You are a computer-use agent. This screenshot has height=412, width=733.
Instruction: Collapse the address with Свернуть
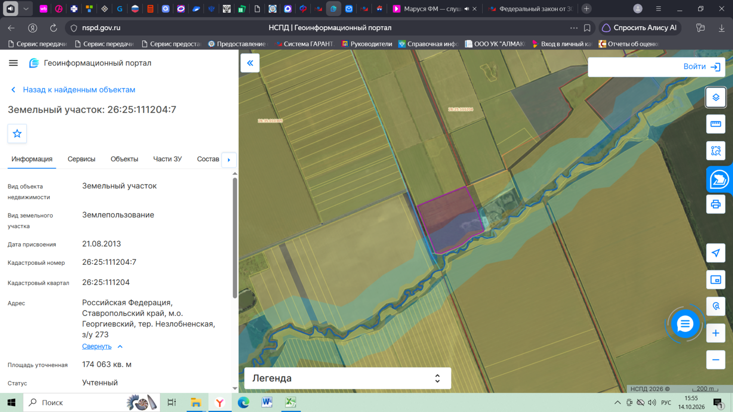[x=102, y=346]
